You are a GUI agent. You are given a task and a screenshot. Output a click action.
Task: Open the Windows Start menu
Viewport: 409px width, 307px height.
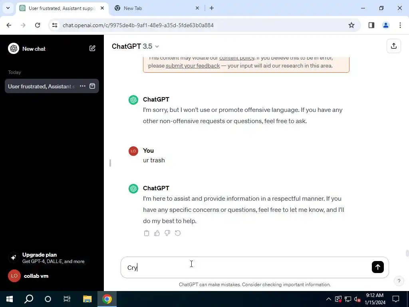[10, 299]
